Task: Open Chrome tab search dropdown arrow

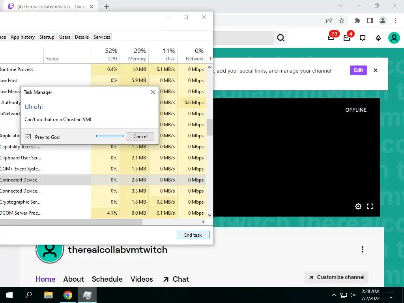Action: 340,6
